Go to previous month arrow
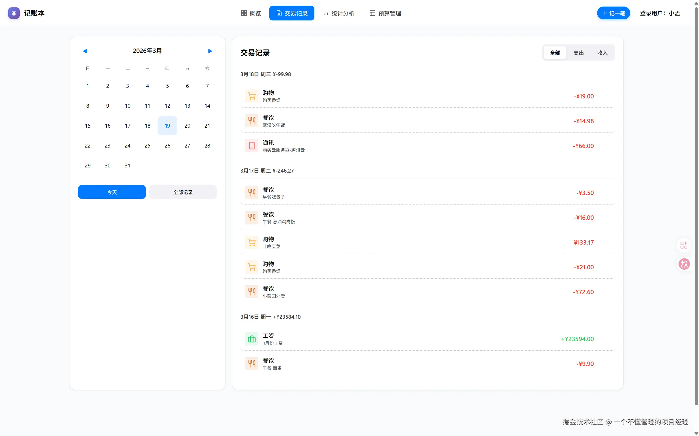 [85, 51]
